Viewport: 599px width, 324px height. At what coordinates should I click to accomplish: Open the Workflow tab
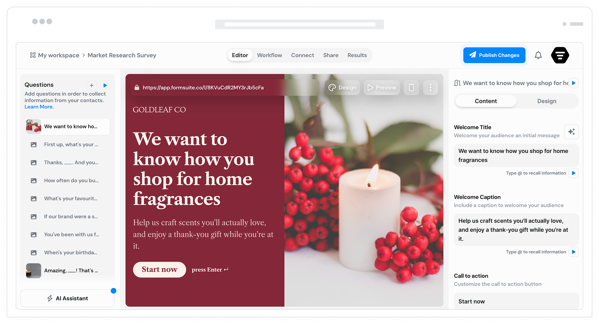coord(269,55)
